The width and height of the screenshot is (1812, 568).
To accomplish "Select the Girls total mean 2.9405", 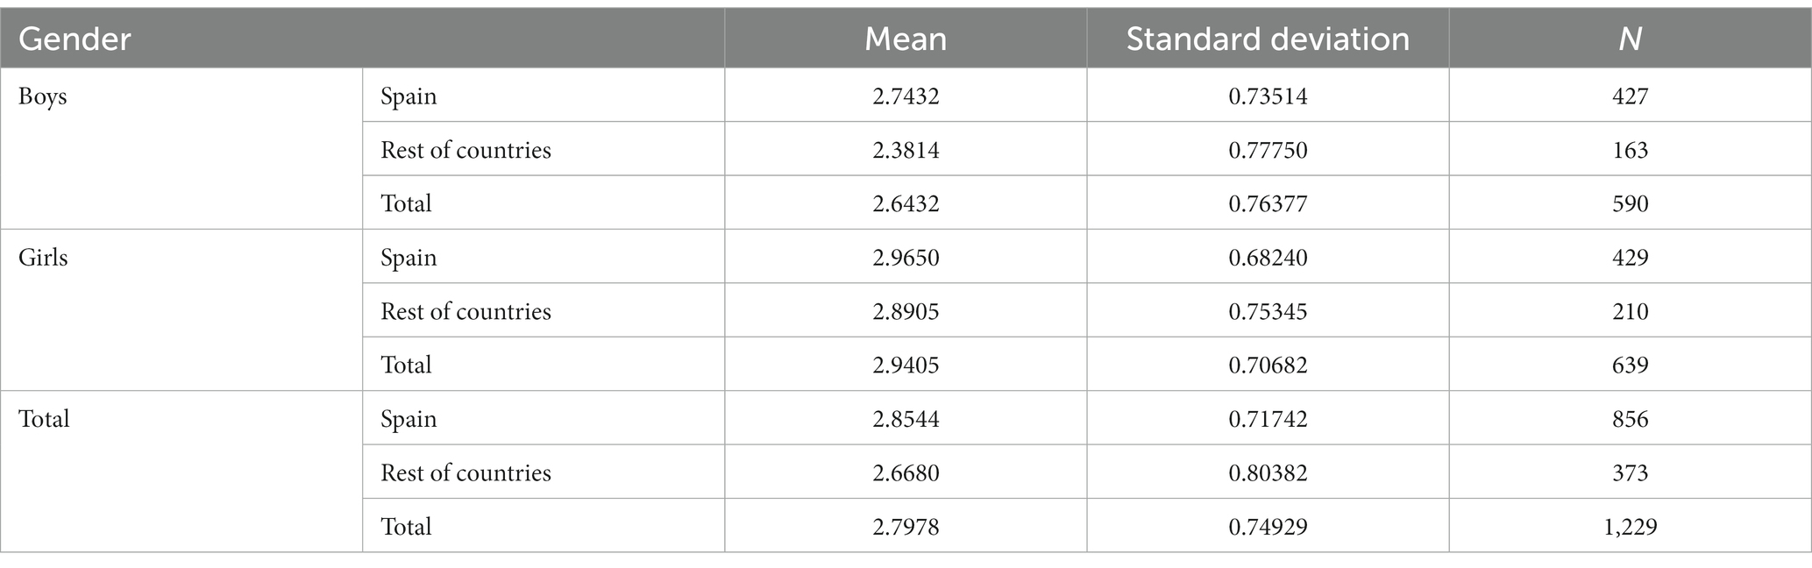I will pyautogui.click(x=906, y=365).
